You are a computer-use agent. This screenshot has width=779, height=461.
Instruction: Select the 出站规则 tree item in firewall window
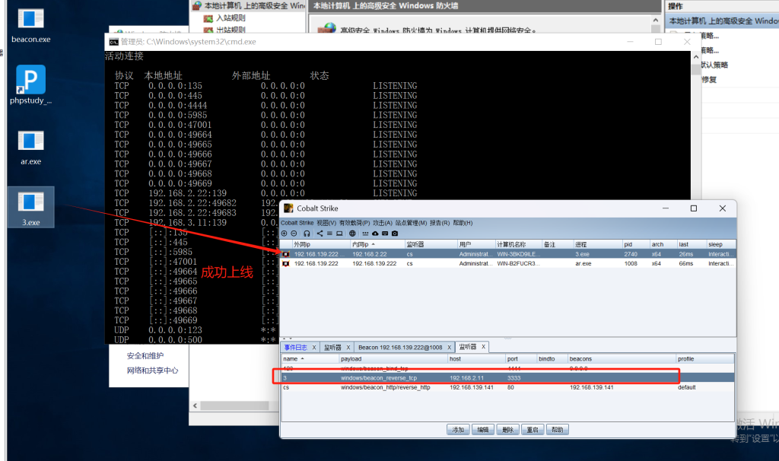230,30
